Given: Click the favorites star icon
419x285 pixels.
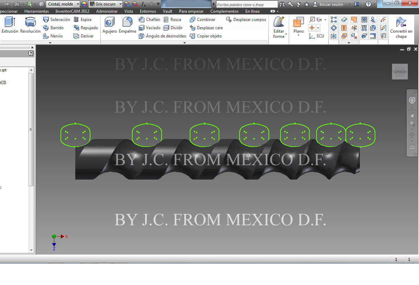Looking at the screenshot, I should (307, 4).
